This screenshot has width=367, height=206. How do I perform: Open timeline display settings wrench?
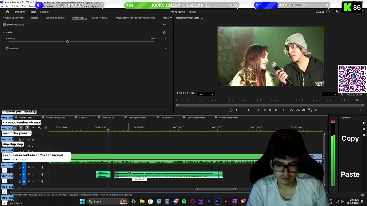tap(39, 128)
